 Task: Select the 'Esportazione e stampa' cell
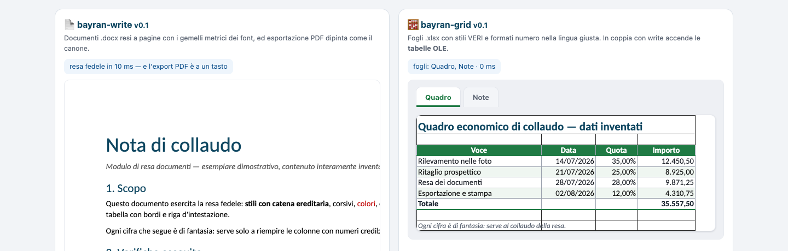pyautogui.click(x=479, y=193)
